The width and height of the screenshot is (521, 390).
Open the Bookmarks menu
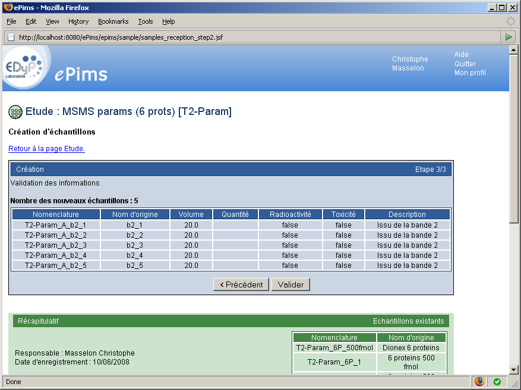coord(113,21)
